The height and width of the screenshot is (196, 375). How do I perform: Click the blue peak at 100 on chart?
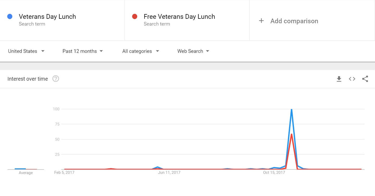tap(291, 109)
